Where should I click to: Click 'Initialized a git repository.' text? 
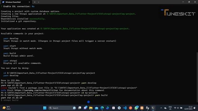pos(19,21)
